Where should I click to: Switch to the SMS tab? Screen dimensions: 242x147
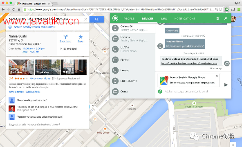164,19
